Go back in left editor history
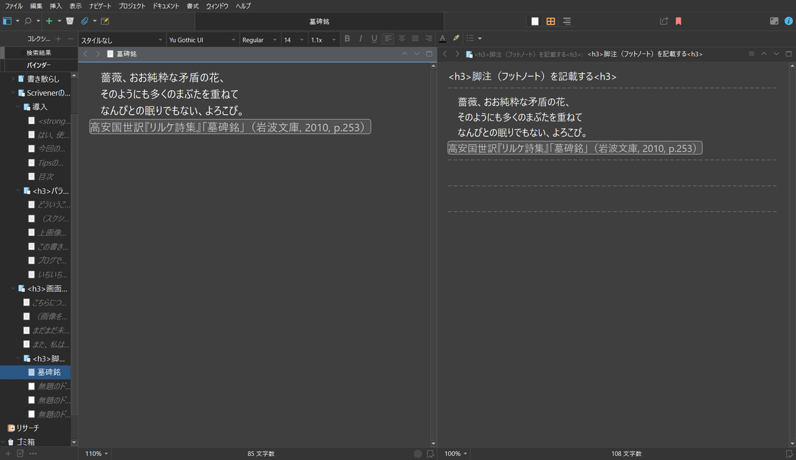 (86, 54)
